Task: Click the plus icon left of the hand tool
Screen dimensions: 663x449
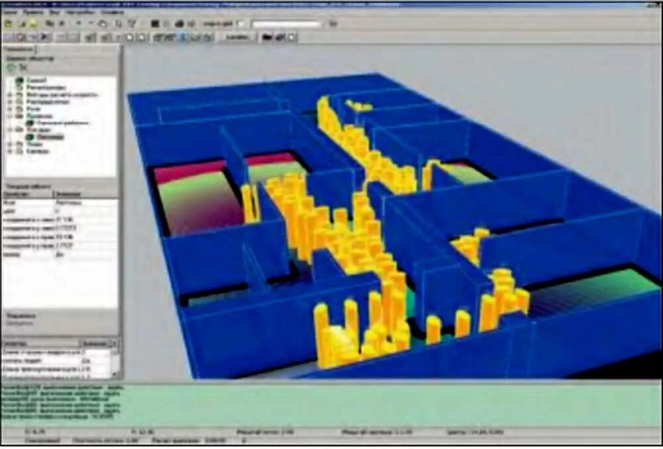Action: [79, 23]
